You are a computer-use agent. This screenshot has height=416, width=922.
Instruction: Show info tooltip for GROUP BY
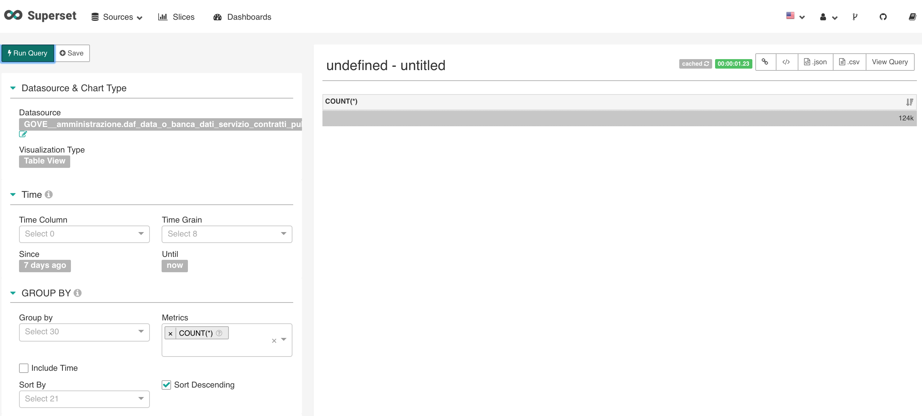78,293
